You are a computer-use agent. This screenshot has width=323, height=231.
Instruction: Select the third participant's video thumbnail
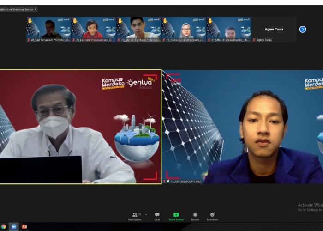[138, 29]
